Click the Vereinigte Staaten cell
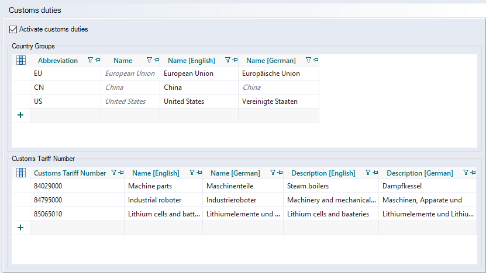The height and width of the screenshot is (273, 486). coord(278,101)
